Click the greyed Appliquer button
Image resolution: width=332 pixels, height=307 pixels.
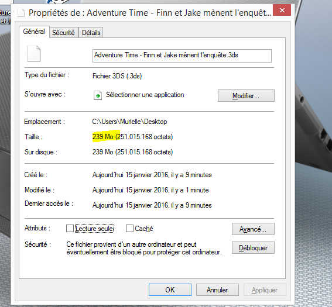tap(265, 290)
